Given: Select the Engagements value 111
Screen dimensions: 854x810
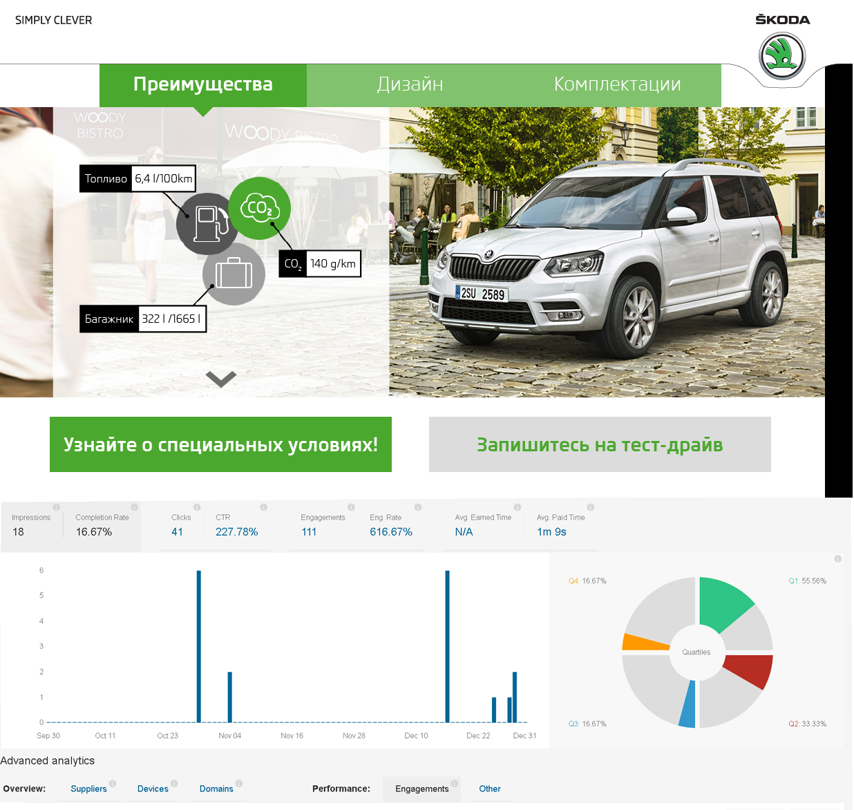Looking at the screenshot, I should click(x=309, y=532).
